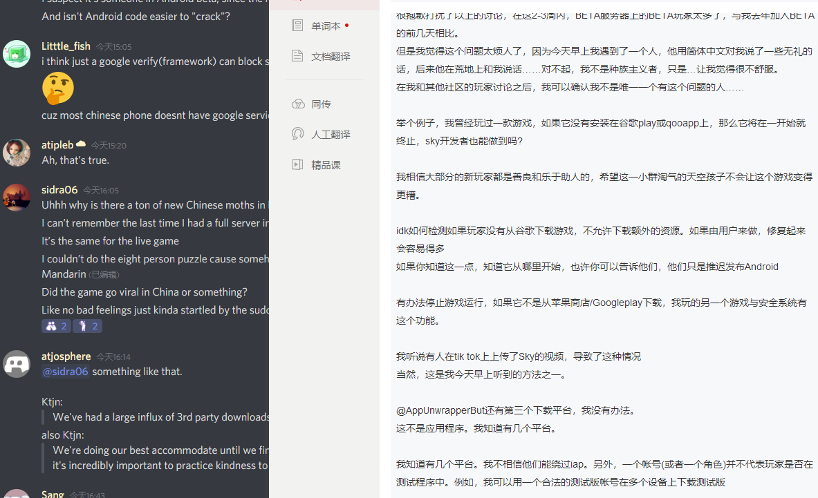Click the 精品课 video course icon
This screenshot has width=818, height=498.
coord(297,164)
